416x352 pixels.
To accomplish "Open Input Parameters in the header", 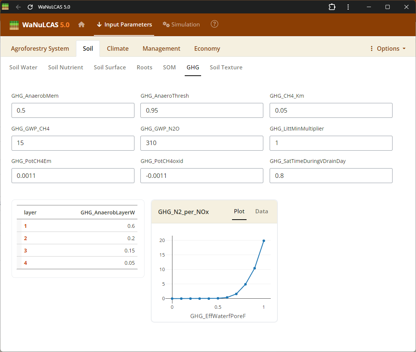I will [x=124, y=25].
